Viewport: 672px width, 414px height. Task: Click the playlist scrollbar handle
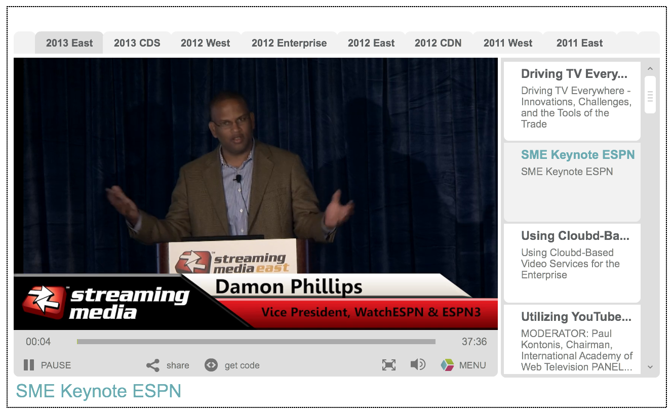point(650,95)
